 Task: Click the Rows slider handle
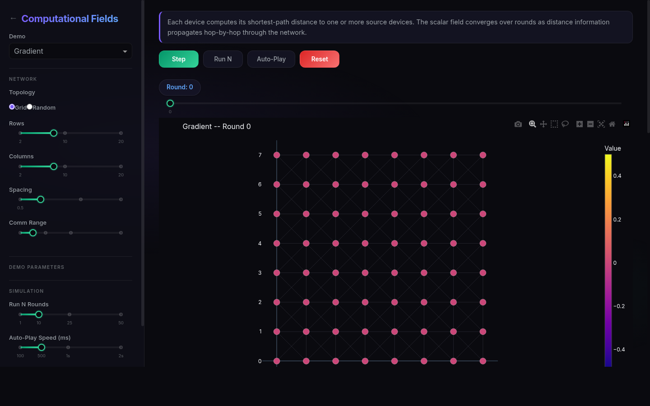54,133
